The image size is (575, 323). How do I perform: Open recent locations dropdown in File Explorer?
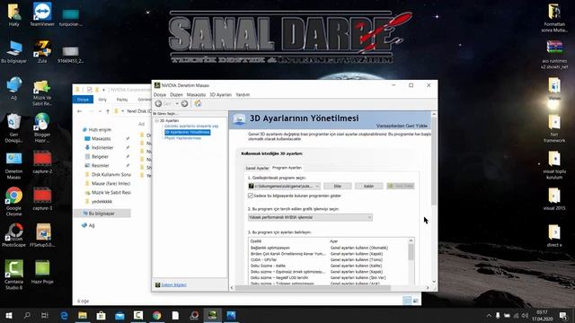click(x=100, y=111)
